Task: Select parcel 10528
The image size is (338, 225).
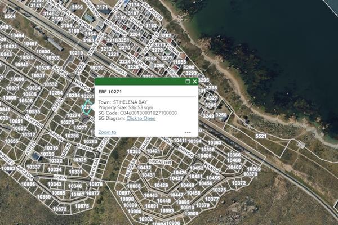Action: pos(42,68)
